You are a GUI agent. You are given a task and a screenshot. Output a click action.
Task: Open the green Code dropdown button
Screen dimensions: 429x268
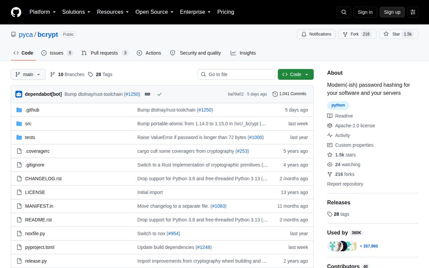[x=296, y=74]
